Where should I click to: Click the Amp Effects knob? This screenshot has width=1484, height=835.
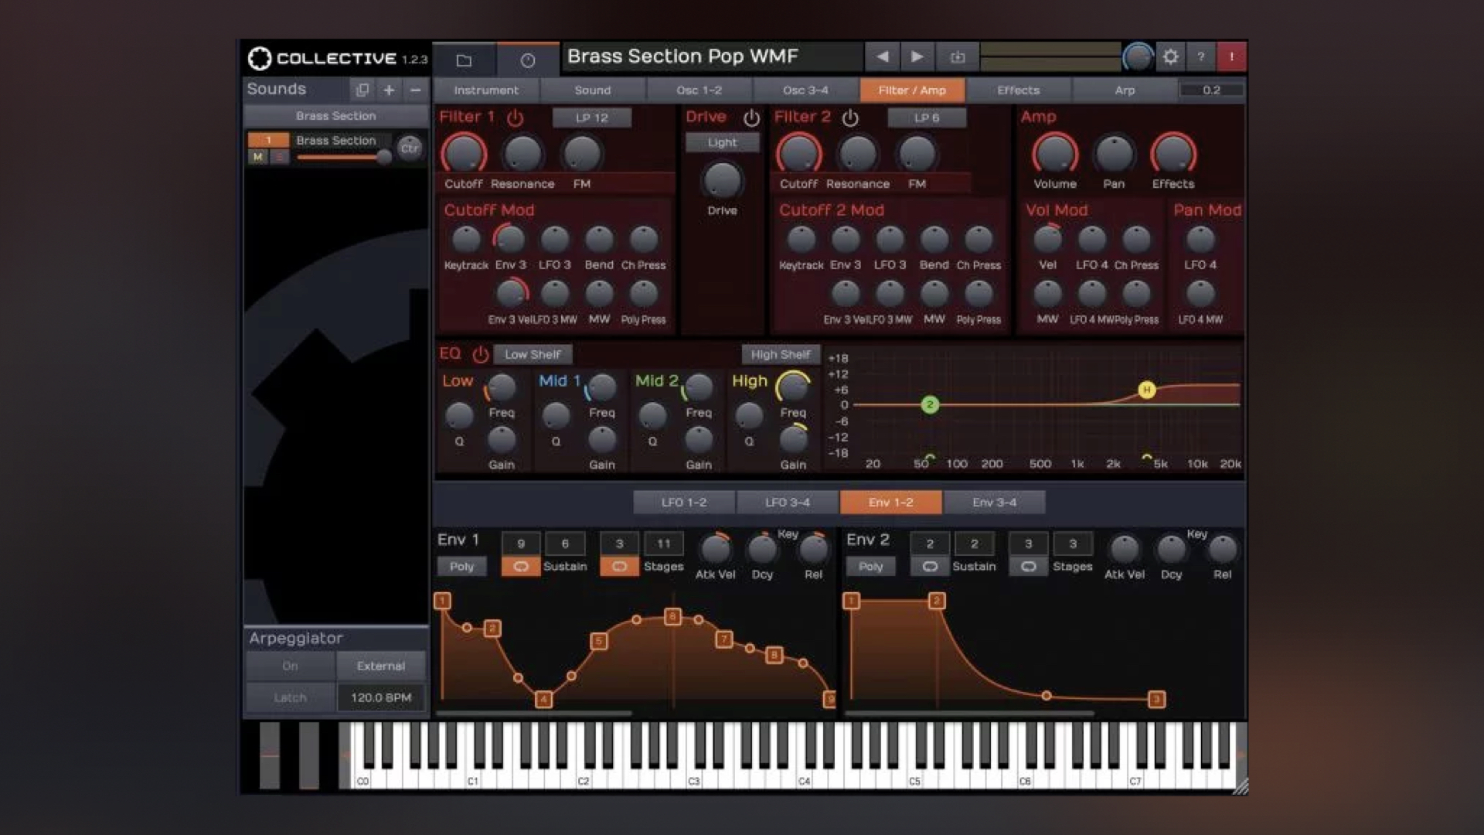pos(1173,154)
